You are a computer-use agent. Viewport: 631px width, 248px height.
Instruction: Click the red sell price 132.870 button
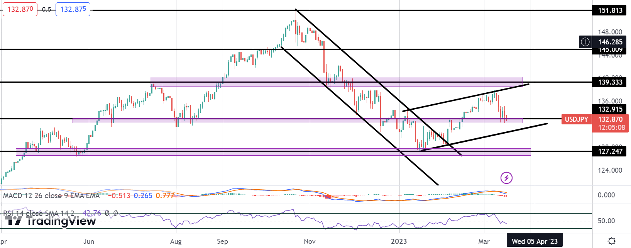click(20, 9)
